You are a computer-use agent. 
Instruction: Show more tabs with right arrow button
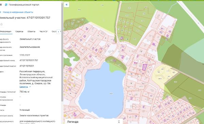(x=58, y=32)
